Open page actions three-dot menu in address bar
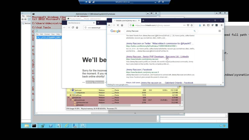Screen dimensions: 249x140 [184, 25]
